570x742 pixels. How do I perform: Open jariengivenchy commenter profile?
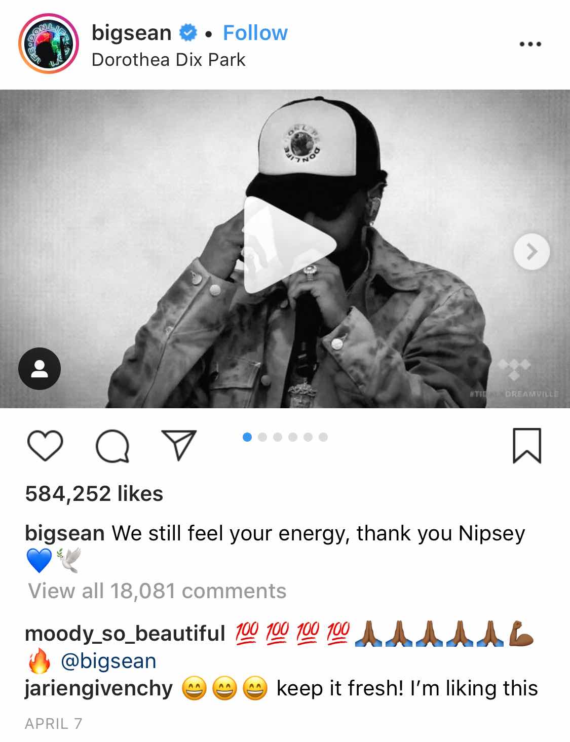tap(99, 689)
